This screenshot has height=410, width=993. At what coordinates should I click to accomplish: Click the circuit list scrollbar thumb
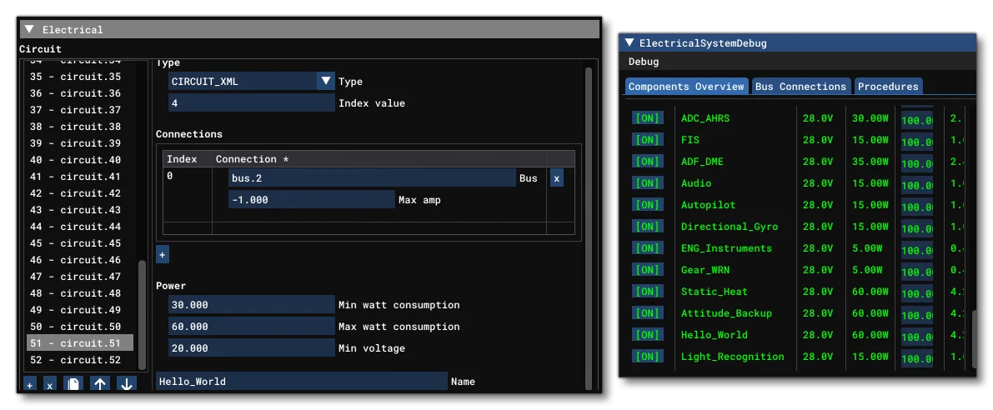coord(142,314)
